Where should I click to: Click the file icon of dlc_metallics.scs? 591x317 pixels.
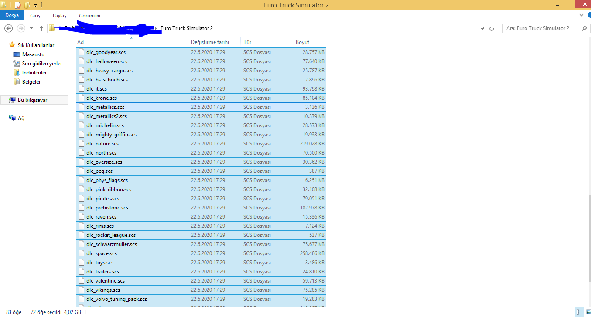[81, 107]
